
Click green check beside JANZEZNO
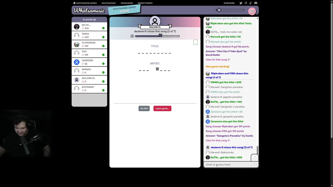coord(103,64)
